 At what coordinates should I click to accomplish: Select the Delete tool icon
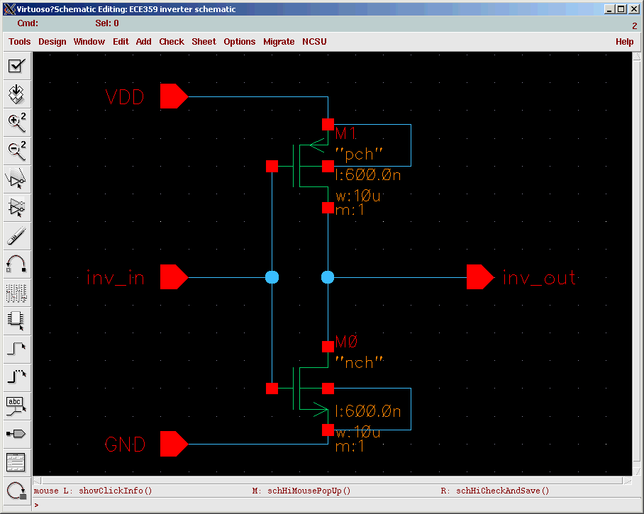tap(16, 235)
